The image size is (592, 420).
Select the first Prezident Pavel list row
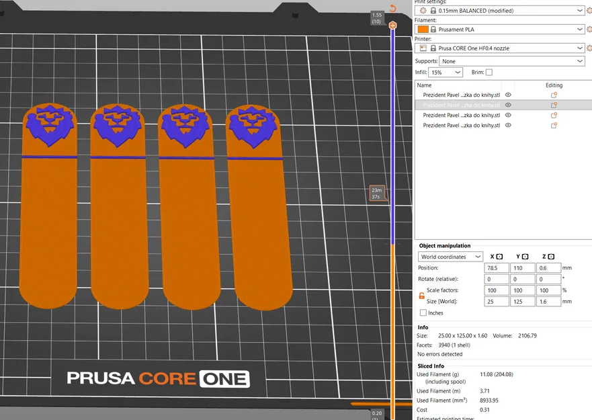tap(503, 95)
